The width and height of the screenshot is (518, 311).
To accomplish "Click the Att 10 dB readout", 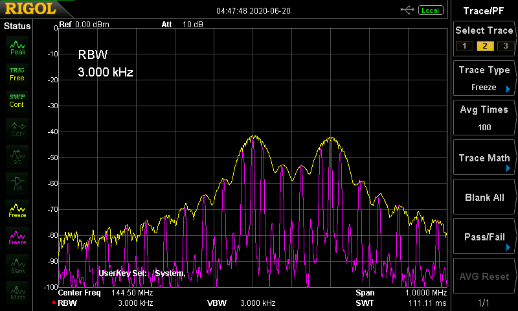I will pyautogui.click(x=182, y=25).
